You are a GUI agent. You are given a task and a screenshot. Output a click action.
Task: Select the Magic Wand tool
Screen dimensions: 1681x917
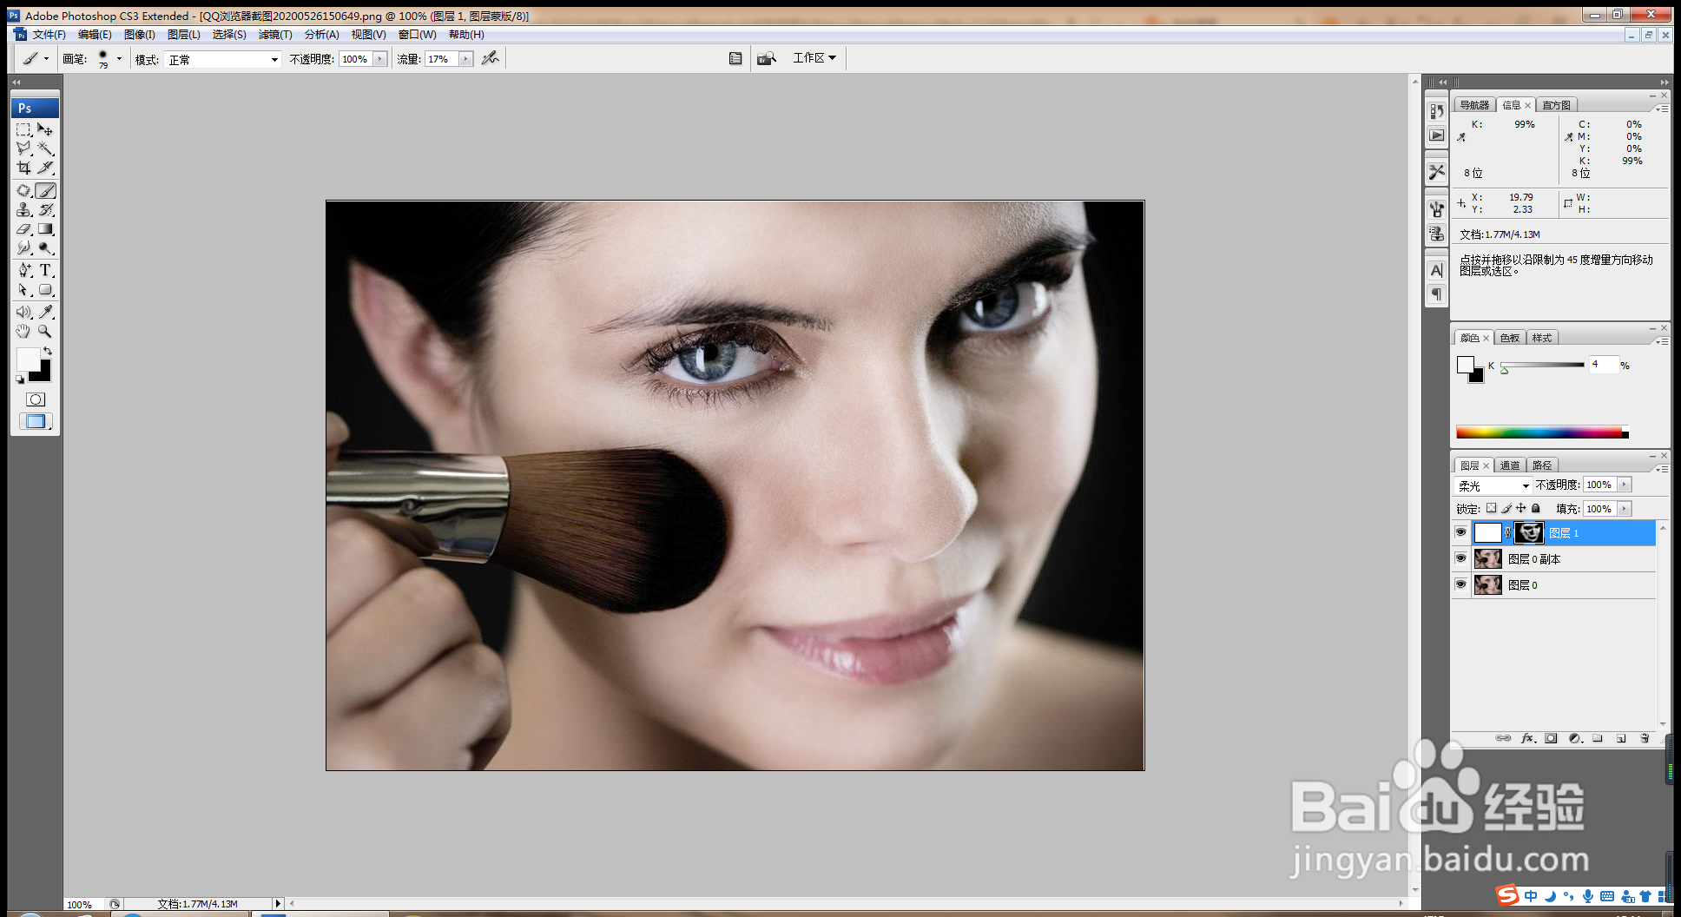45,148
